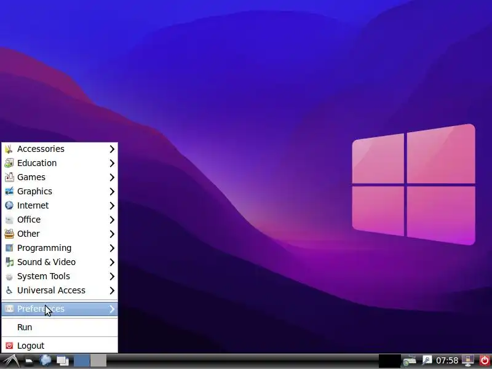Select the System Tools label
The height and width of the screenshot is (369, 492).
pyautogui.click(x=44, y=276)
